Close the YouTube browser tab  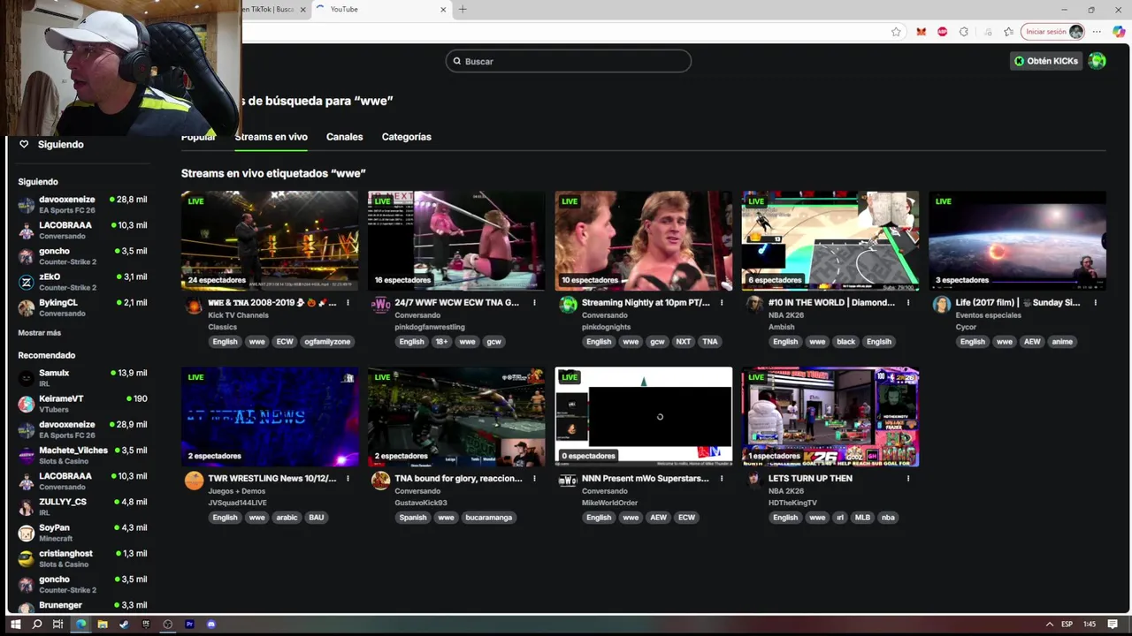point(443,10)
